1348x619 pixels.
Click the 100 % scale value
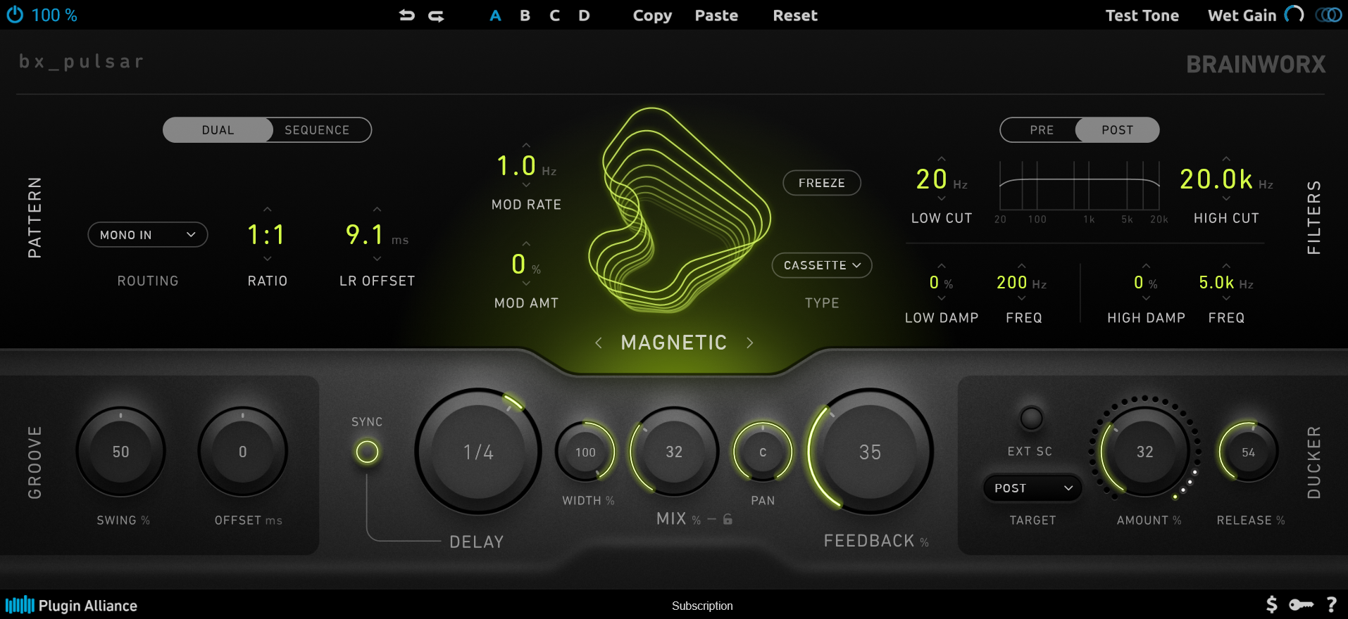pyautogui.click(x=54, y=15)
